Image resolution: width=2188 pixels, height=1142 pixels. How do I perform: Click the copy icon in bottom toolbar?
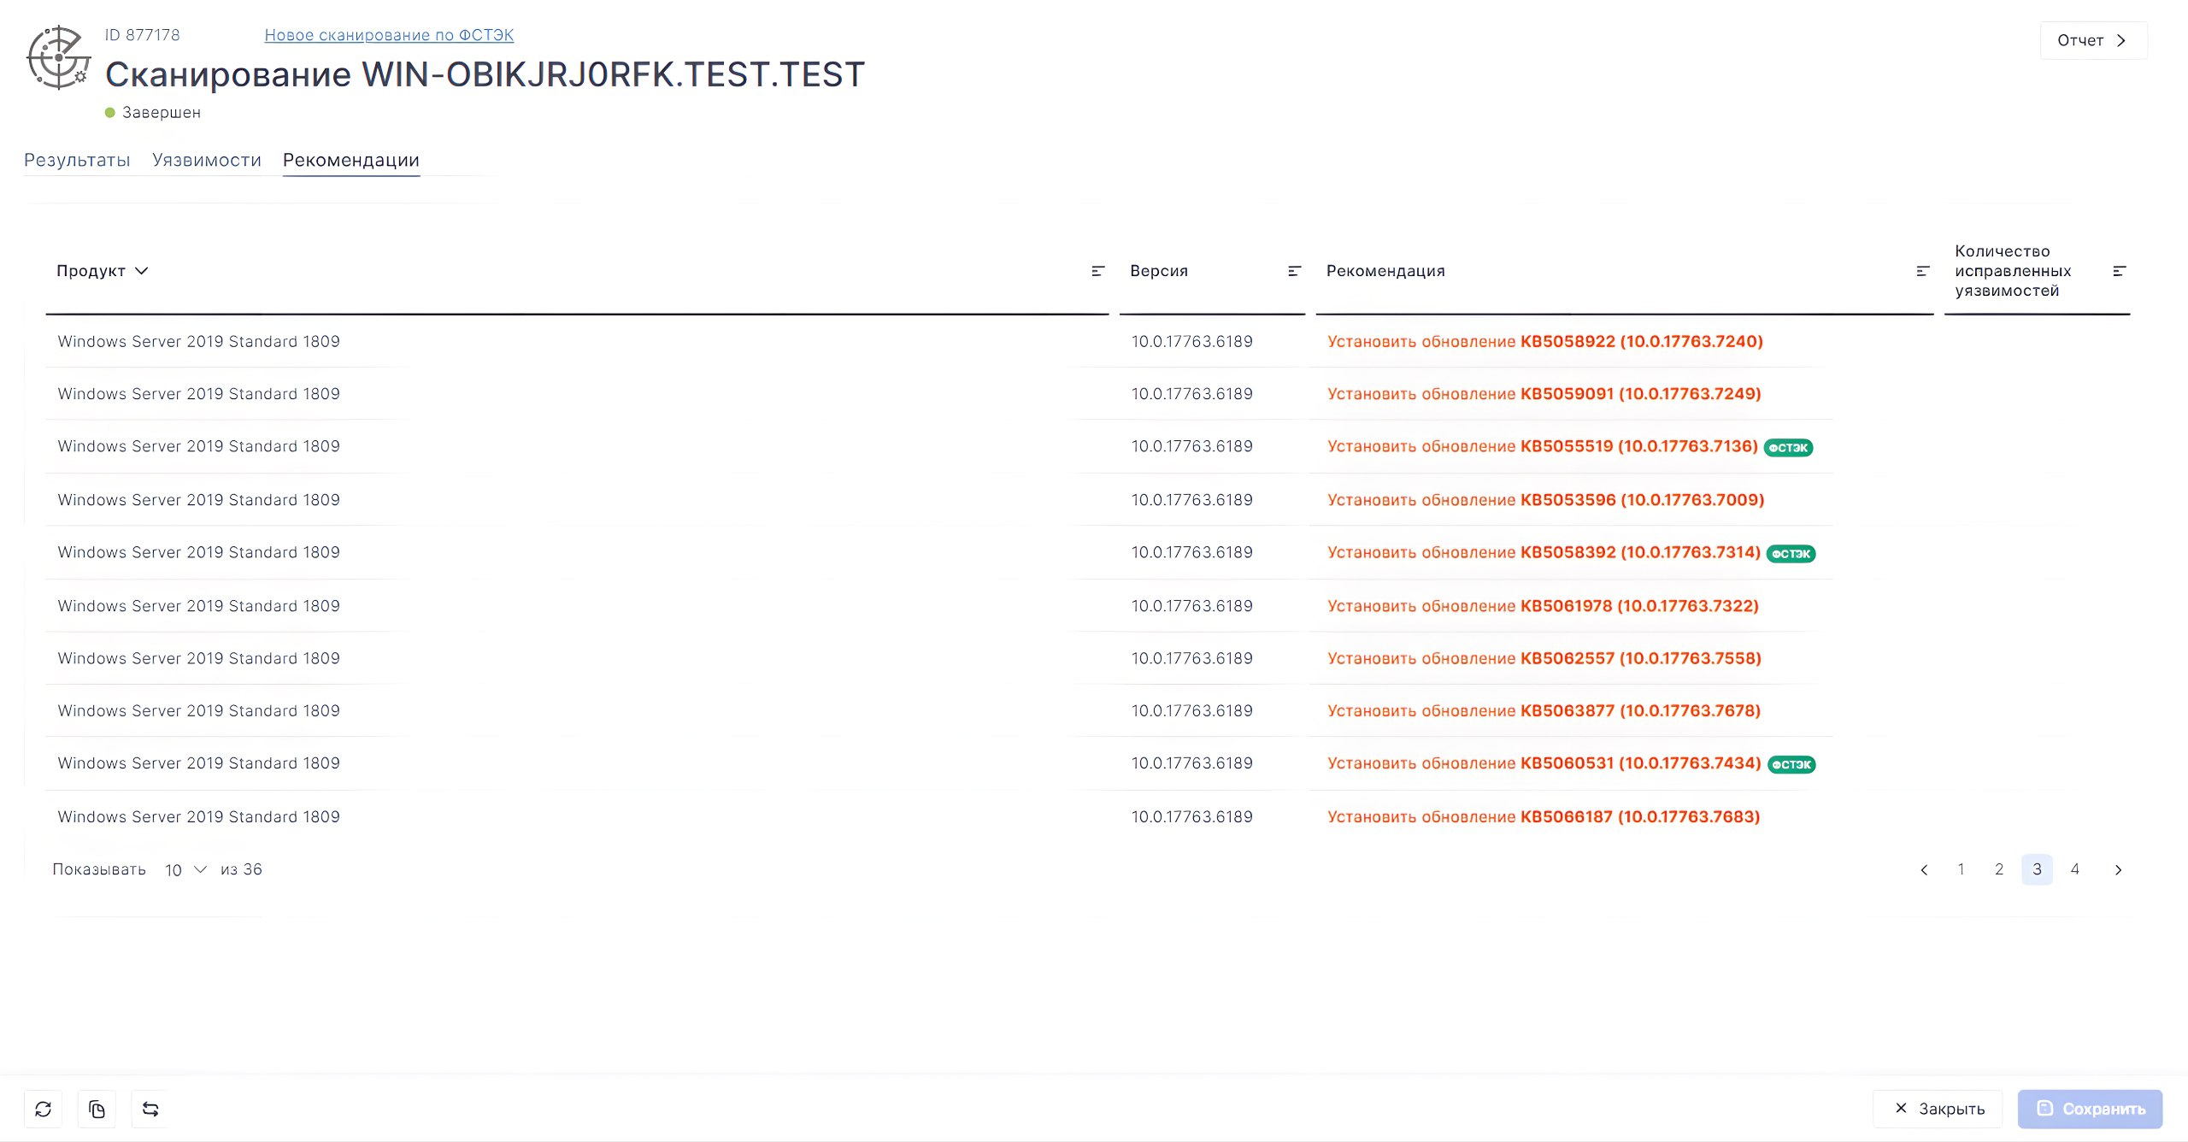click(97, 1109)
